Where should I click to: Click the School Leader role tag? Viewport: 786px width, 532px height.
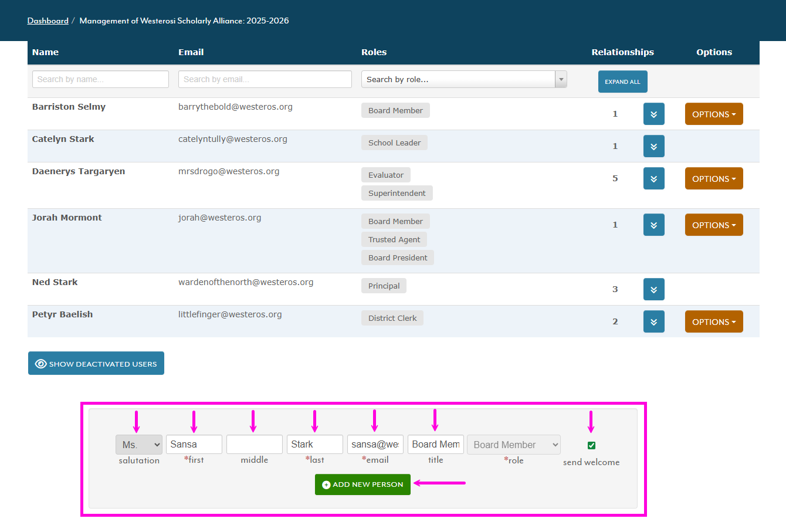[394, 143]
